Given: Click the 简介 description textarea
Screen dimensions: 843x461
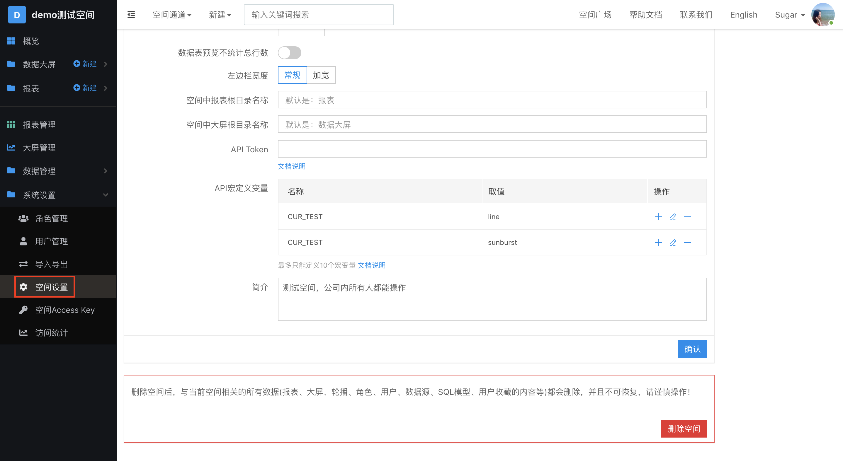Looking at the screenshot, I should (492, 299).
